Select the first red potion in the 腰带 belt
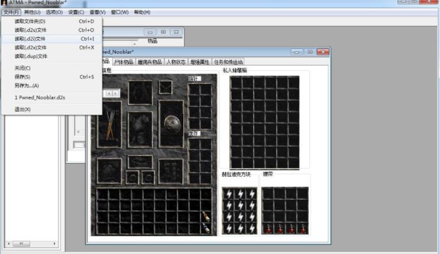 pos(268,229)
